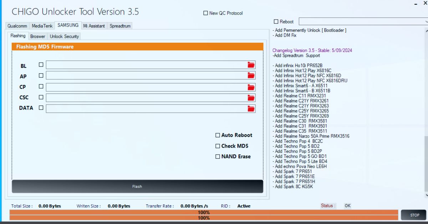Select 'Add DM Fix' changelog line

(285, 35)
